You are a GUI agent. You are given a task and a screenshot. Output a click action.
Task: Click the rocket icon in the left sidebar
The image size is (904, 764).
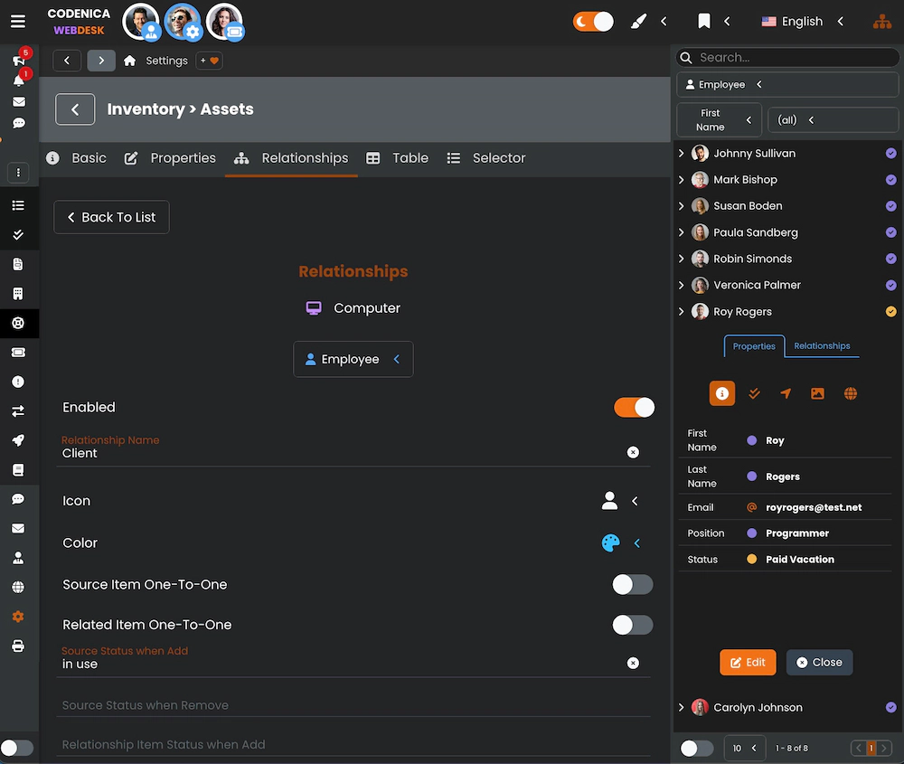pyautogui.click(x=19, y=440)
